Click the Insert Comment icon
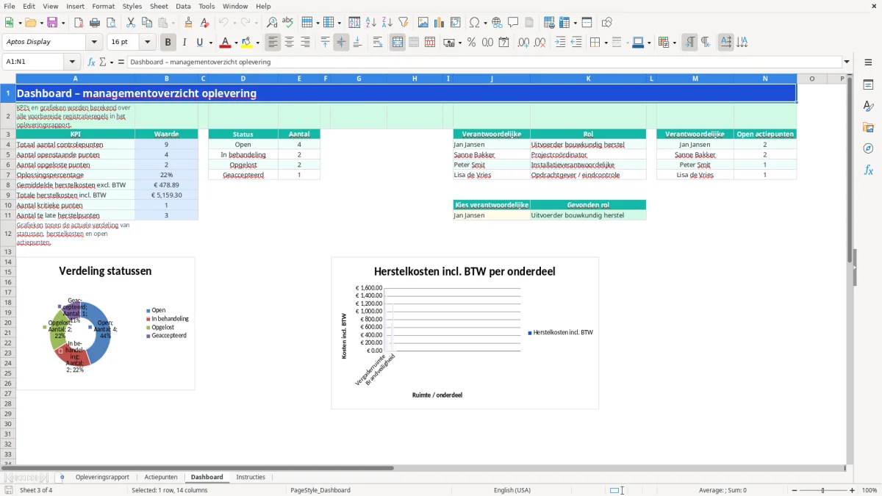Viewport: 882px width, 496px height. (x=513, y=23)
